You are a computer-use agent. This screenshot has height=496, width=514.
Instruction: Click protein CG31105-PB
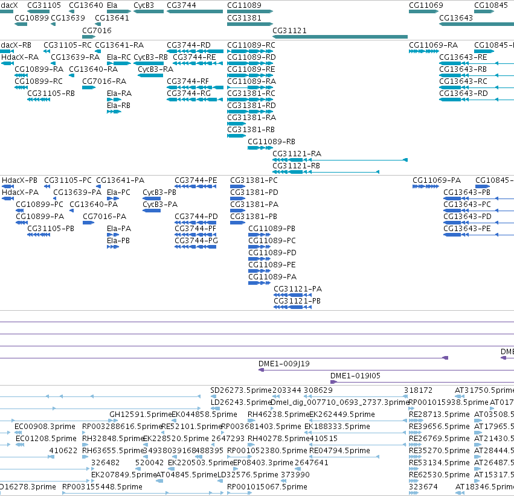[39, 235]
